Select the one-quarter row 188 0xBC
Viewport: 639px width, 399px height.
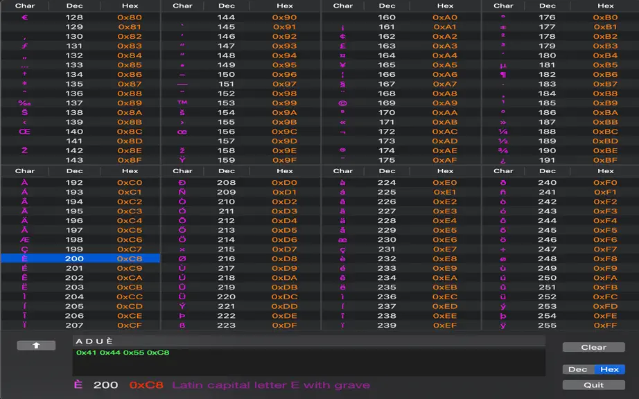click(x=561, y=132)
